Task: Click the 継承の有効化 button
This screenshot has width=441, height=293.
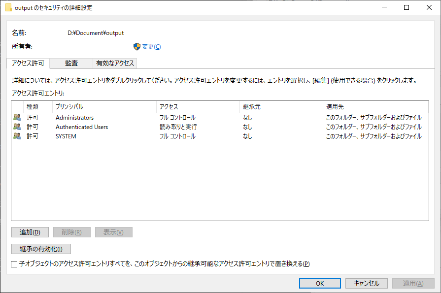Action: pos(41,249)
